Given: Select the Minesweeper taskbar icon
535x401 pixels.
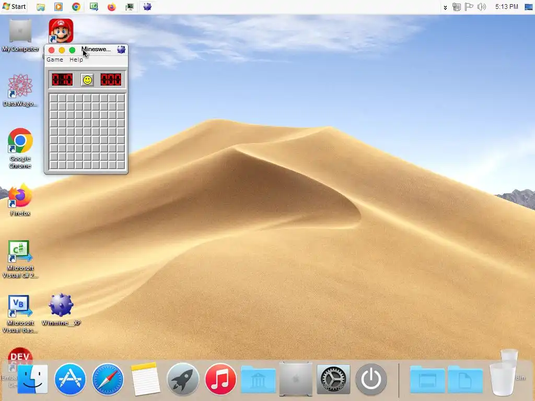Looking at the screenshot, I should [x=147, y=7].
